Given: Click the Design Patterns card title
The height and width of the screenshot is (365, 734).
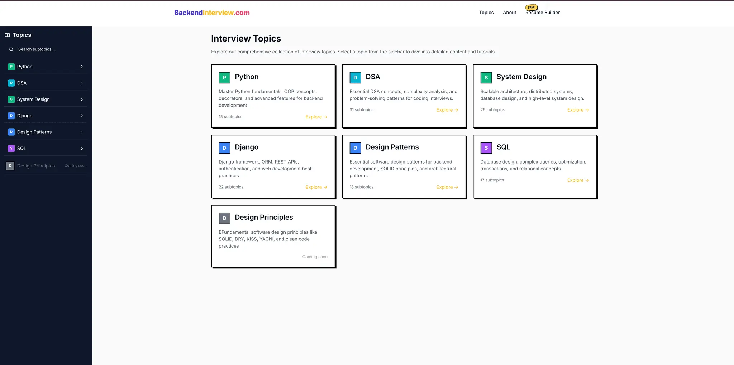Looking at the screenshot, I should tap(392, 147).
